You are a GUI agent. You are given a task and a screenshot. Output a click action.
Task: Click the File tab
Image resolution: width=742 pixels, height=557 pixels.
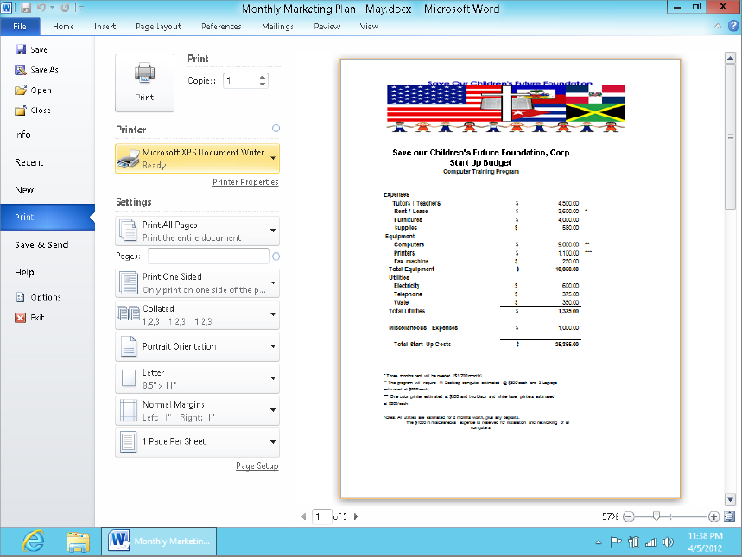[20, 27]
